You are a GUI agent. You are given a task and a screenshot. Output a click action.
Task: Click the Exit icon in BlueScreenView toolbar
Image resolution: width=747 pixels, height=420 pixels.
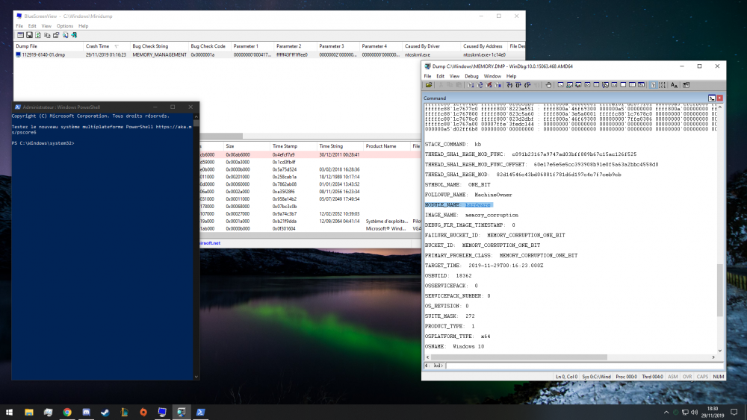[74, 35]
